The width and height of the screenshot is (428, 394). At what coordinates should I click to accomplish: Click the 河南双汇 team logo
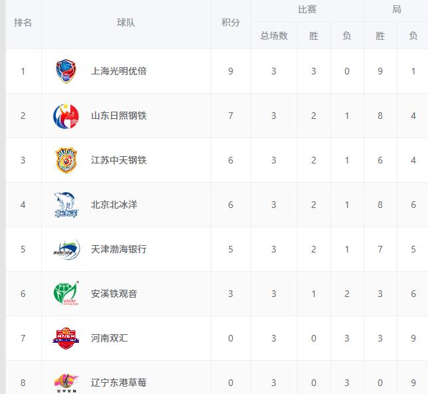66,338
